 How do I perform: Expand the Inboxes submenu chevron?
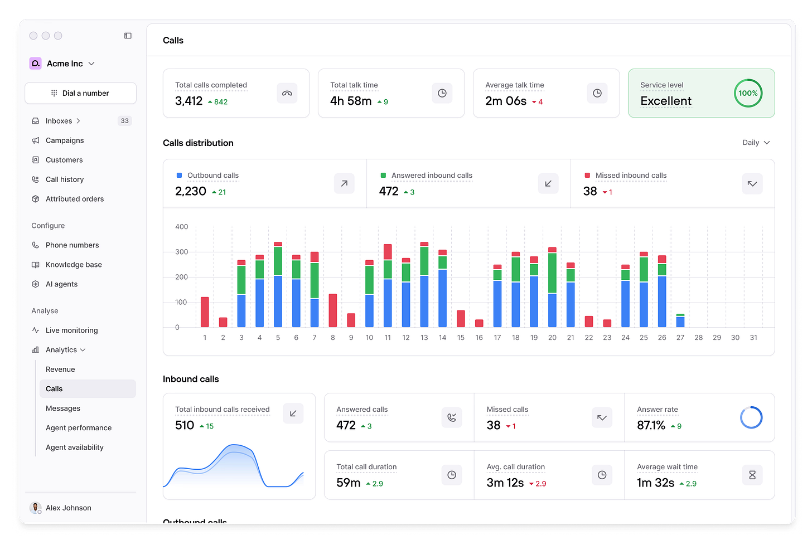[x=79, y=121]
